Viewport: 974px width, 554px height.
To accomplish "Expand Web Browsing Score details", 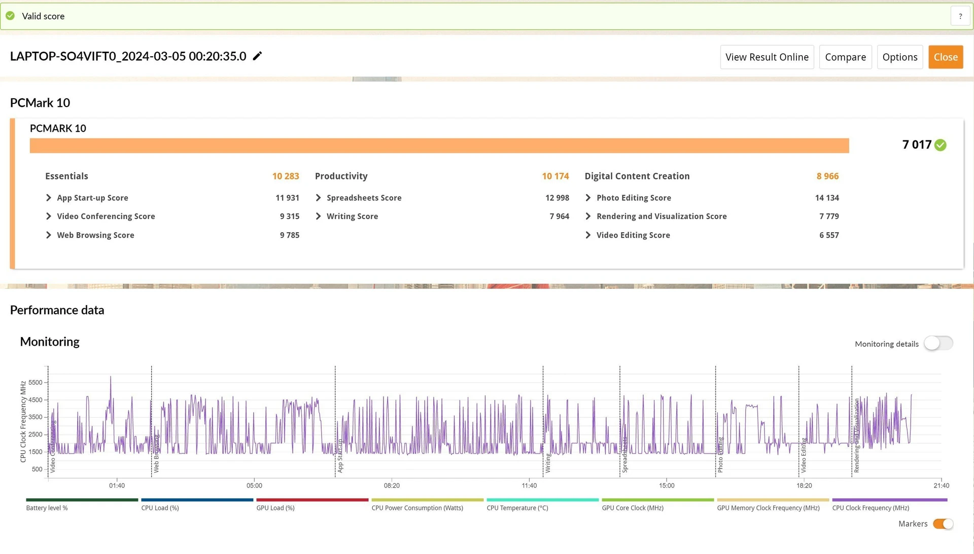I will coord(49,235).
